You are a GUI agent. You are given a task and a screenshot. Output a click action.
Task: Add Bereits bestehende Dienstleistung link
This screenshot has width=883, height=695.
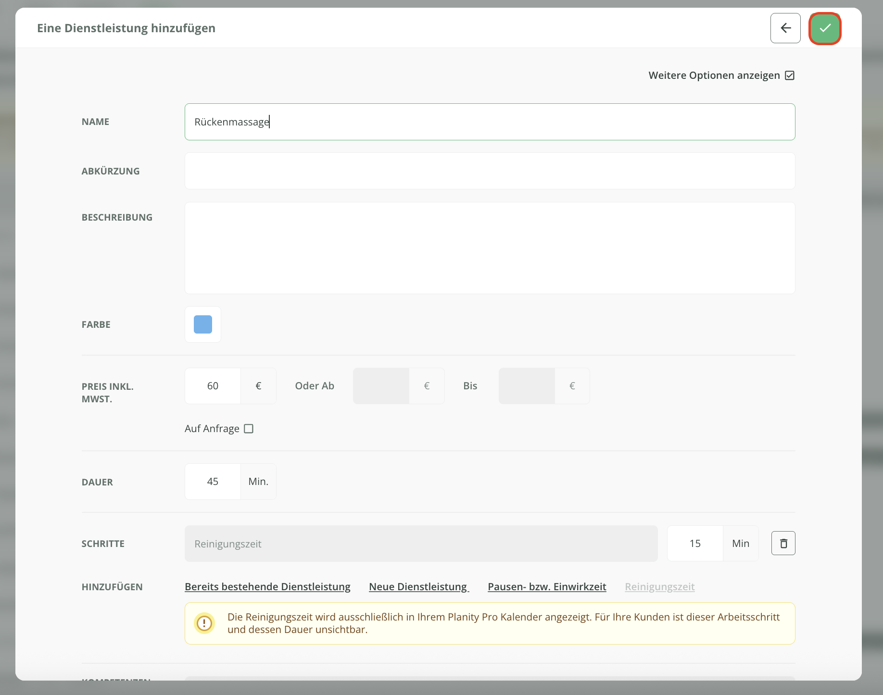(x=267, y=587)
